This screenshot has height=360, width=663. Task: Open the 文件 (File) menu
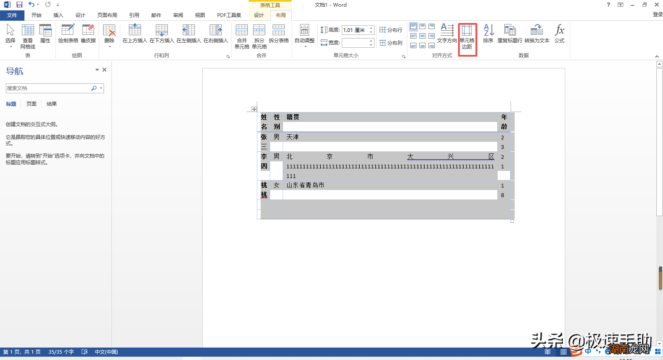click(12, 15)
